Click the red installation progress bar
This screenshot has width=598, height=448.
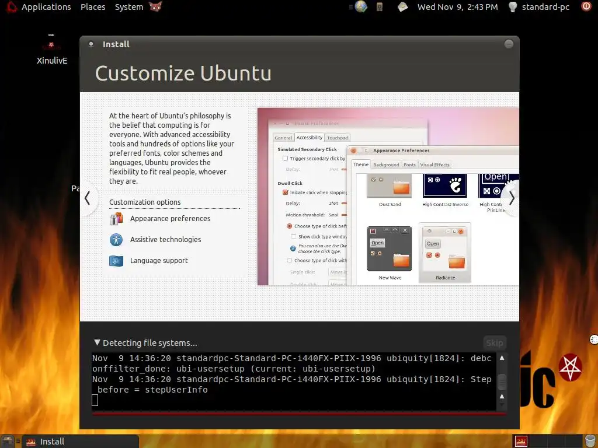pos(300,414)
